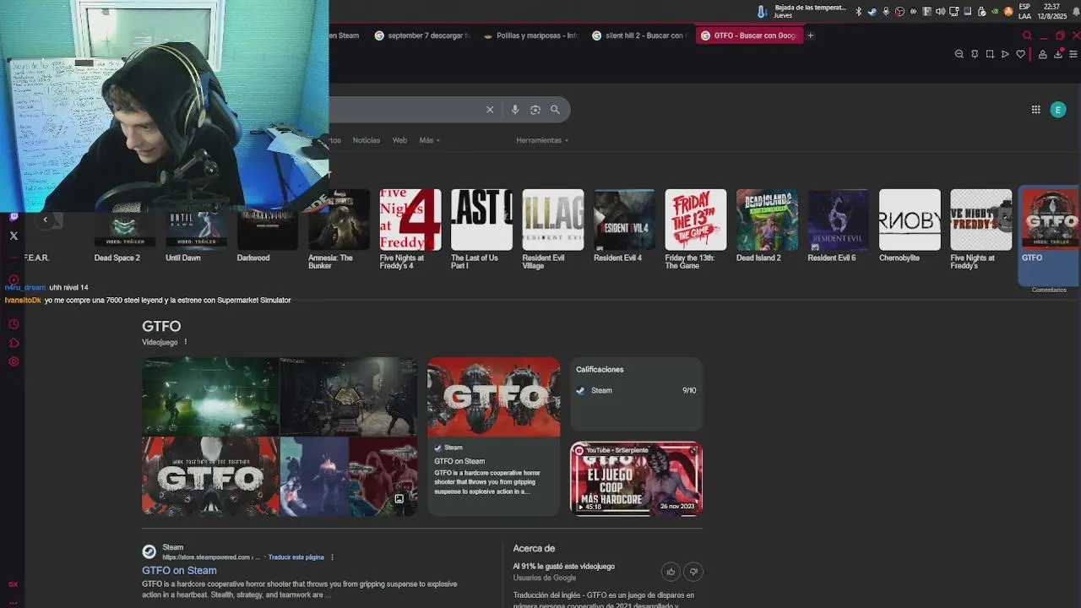Play the SrSerpiente YouTube video thumbnail

[x=636, y=478]
